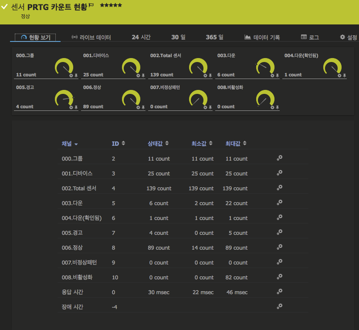Open the 로그 tab
Viewport: 359px width, 330px height.
tap(310, 38)
